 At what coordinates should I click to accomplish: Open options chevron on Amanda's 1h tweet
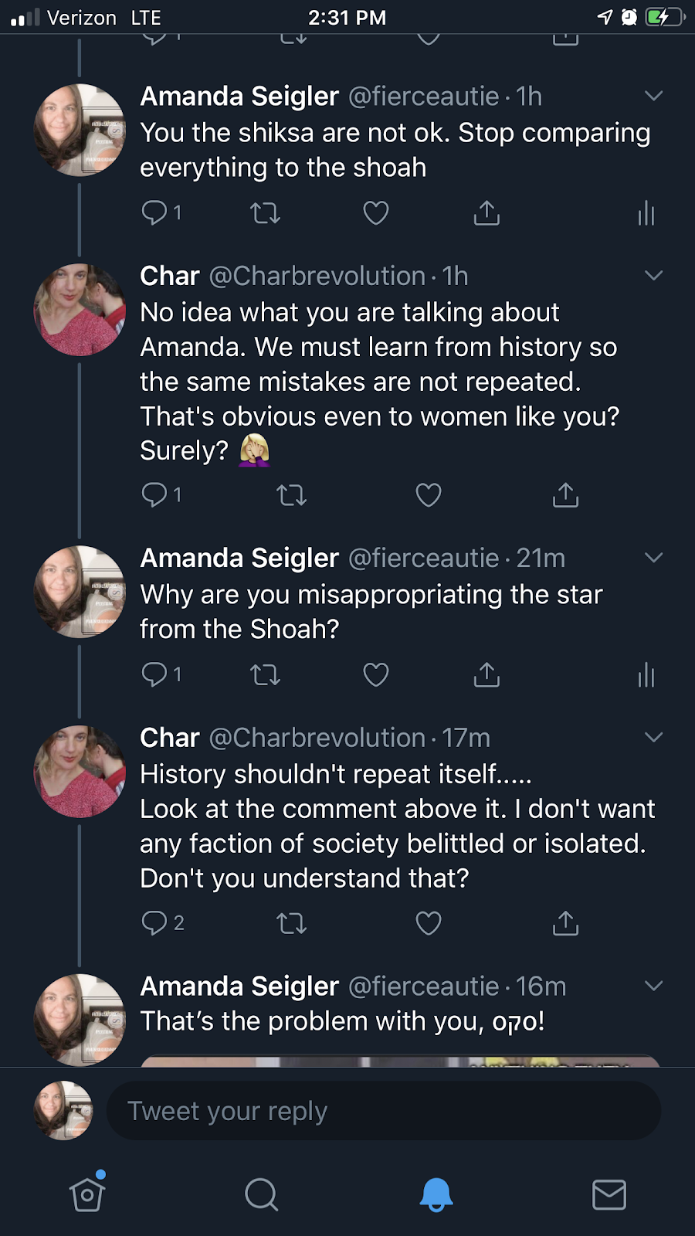pos(653,96)
